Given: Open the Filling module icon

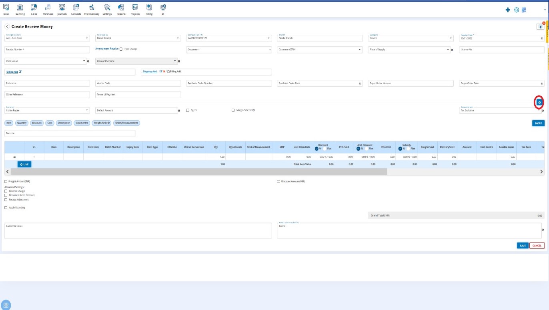Looking at the screenshot, I should 149,7.
